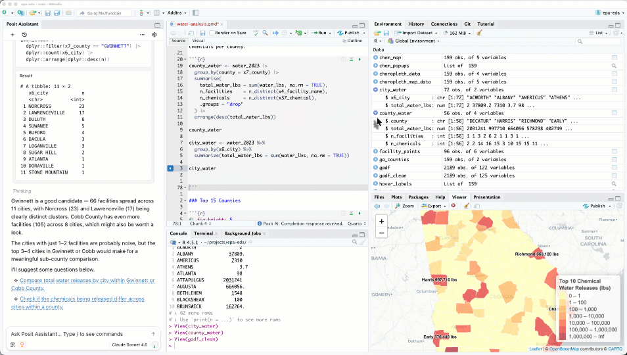Image resolution: width=627 pixels, height=355 pixels.
Task: Toggle the sidebar layout icon beside Addins
Action: [x=196, y=12]
